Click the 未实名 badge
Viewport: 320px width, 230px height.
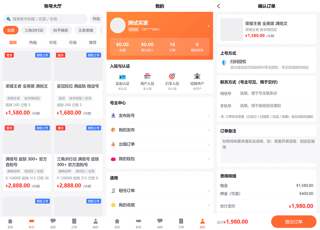click(133, 30)
